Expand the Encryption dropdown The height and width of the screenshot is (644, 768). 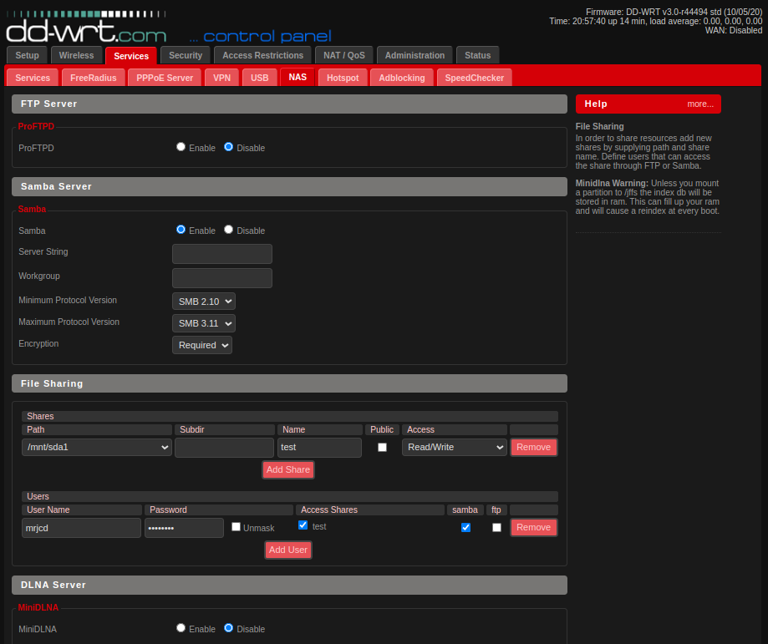(202, 345)
